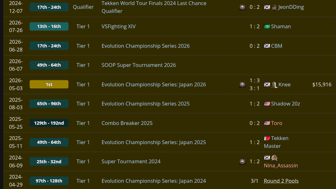The image size is (336, 189).
Task: Click the character icon in the Evolution Japan 2026 row
Action: pyautogui.click(x=242, y=85)
